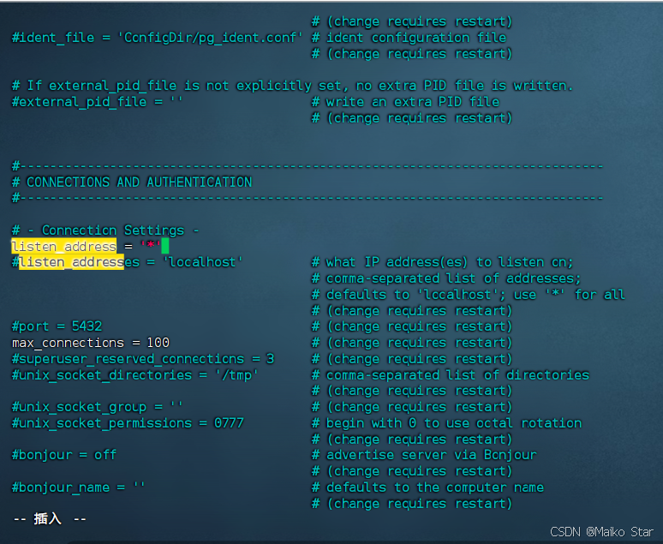Click the "# what IP address(es) to listen on;" comment
The image size is (663, 544).
442,262
